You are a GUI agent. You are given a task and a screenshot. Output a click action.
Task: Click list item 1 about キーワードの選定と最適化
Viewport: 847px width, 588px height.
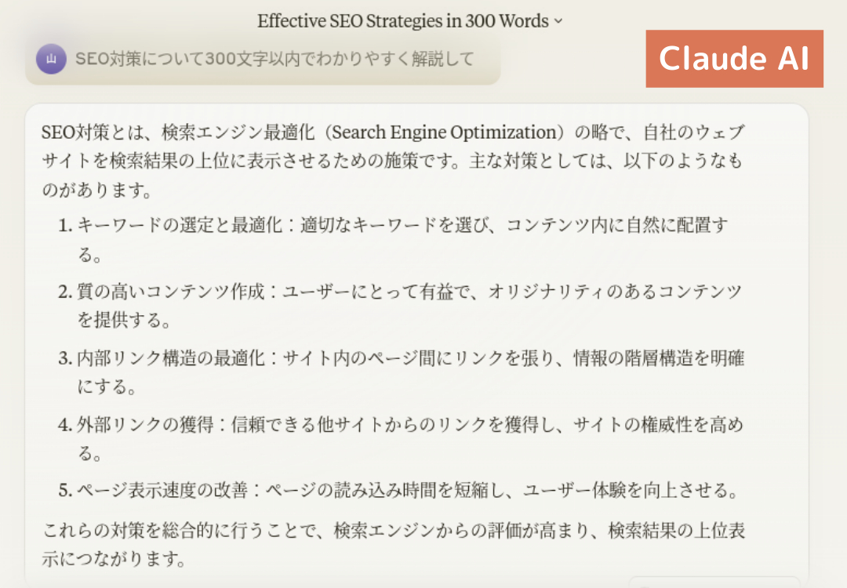coord(393,239)
